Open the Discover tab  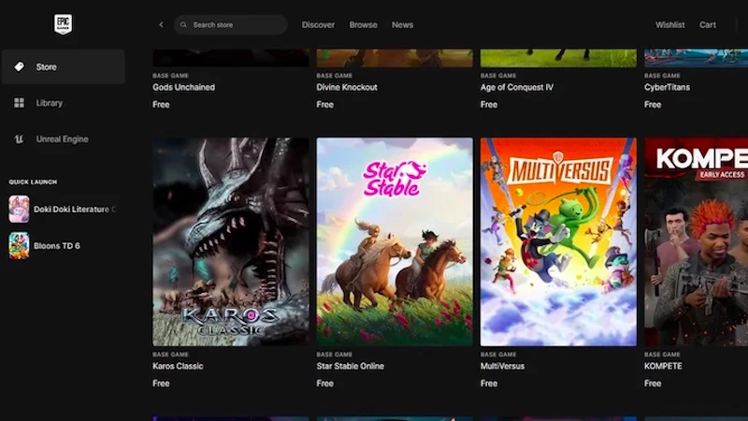pos(318,25)
